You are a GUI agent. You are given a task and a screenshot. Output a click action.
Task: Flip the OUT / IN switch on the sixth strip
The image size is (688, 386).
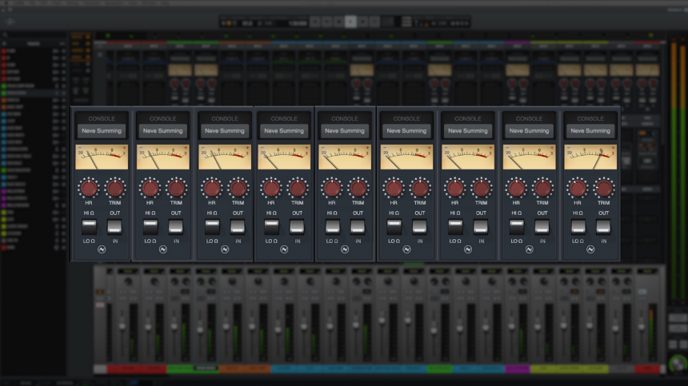tap(419, 226)
